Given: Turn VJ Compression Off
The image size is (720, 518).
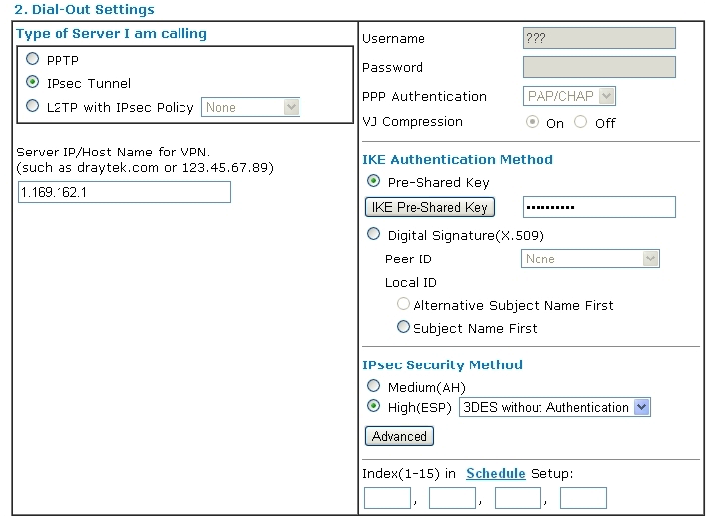Looking at the screenshot, I should [x=580, y=122].
